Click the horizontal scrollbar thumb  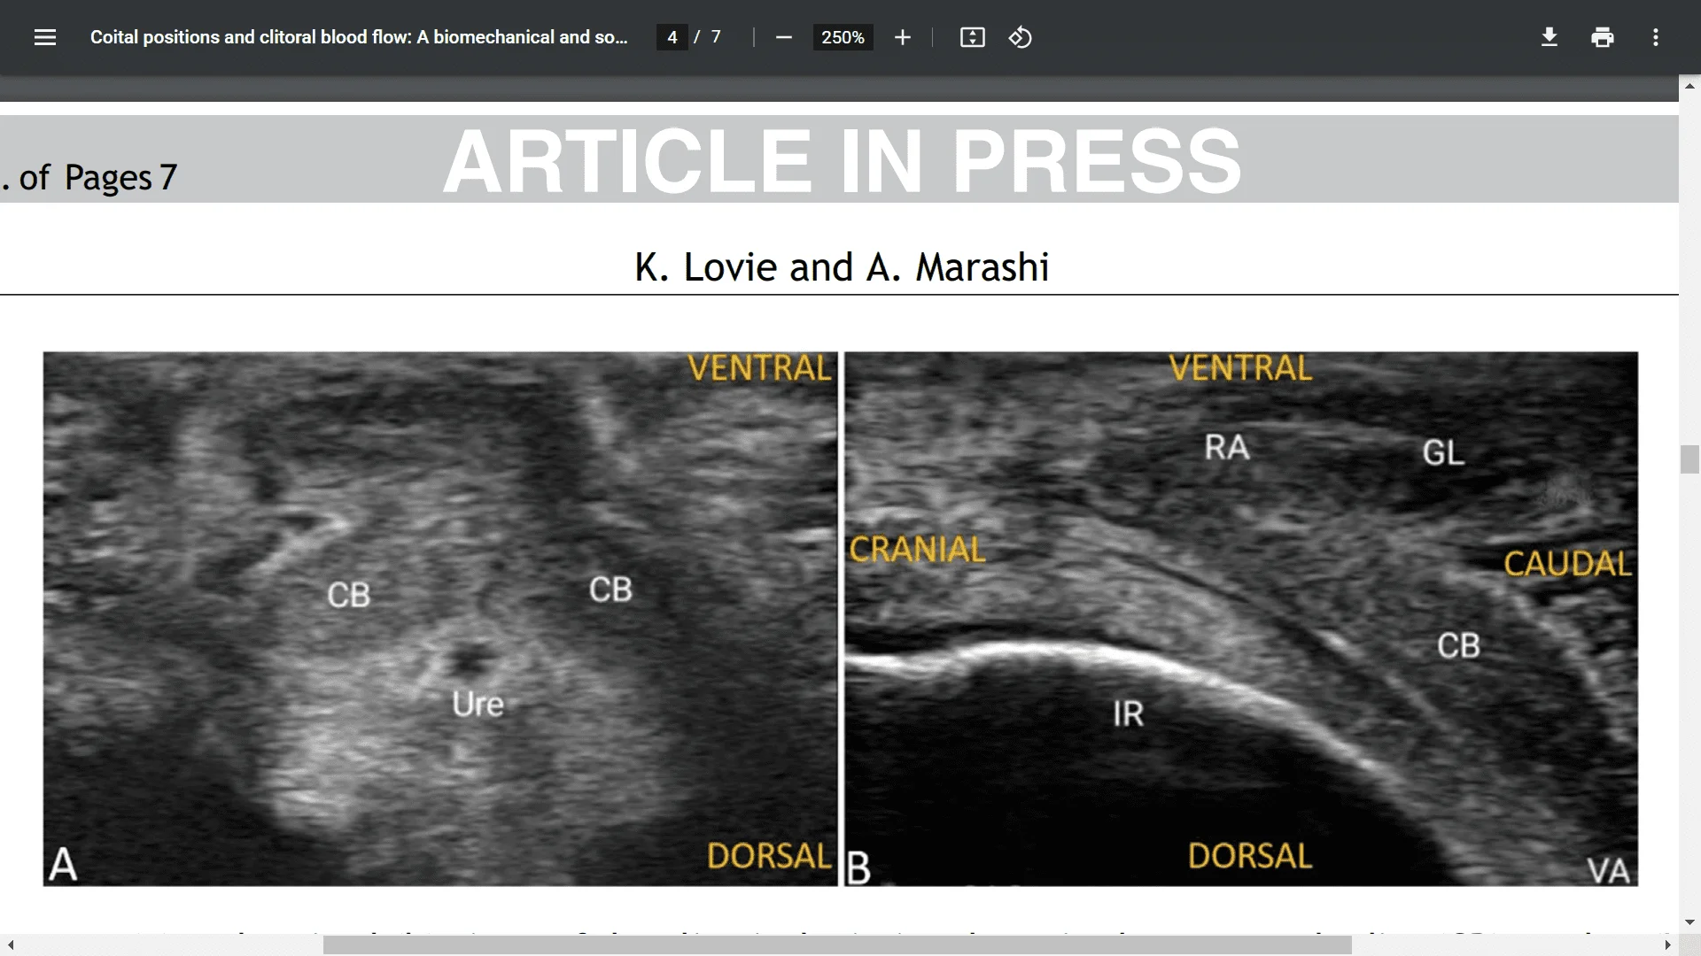pos(837,945)
